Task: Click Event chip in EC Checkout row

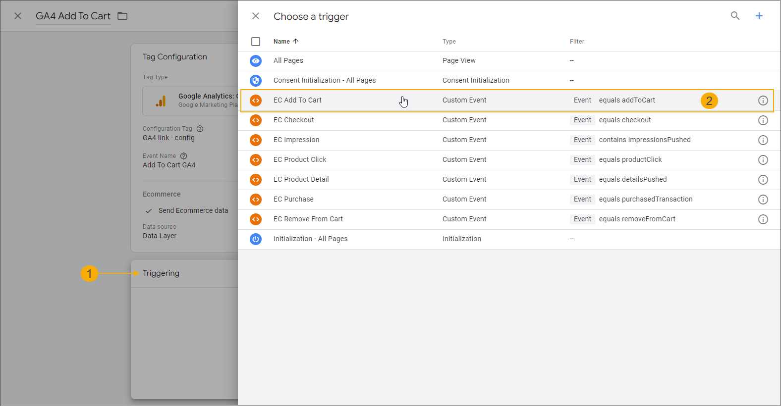Action: 582,120
